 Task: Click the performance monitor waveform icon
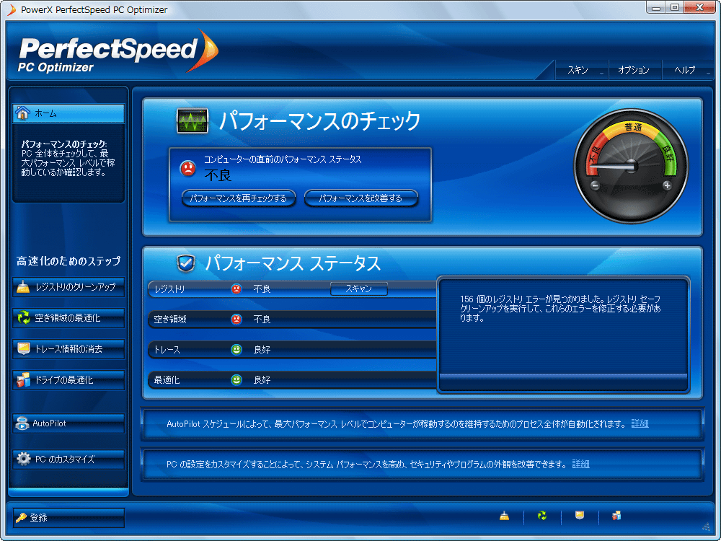pos(193,121)
